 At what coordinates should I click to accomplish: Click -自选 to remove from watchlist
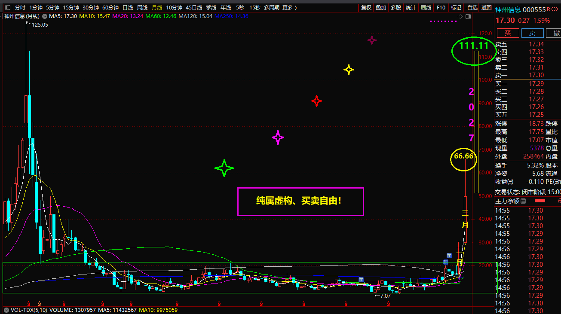point(471,8)
